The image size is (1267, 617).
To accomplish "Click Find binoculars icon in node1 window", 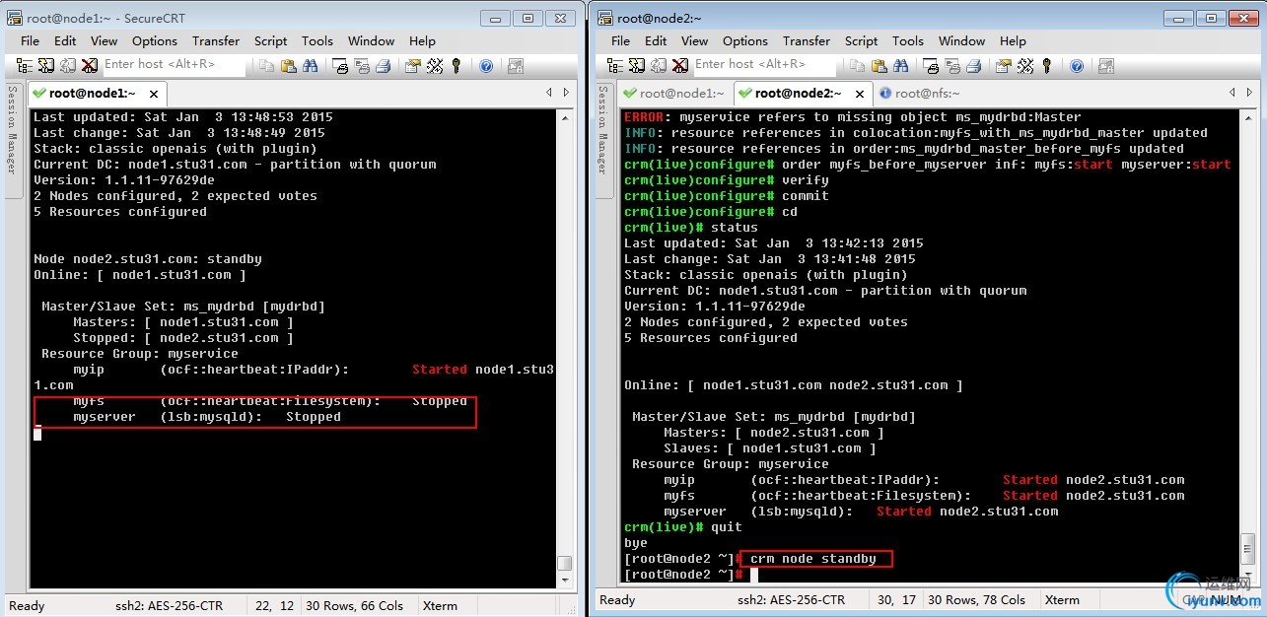I will click(x=311, y=65).
